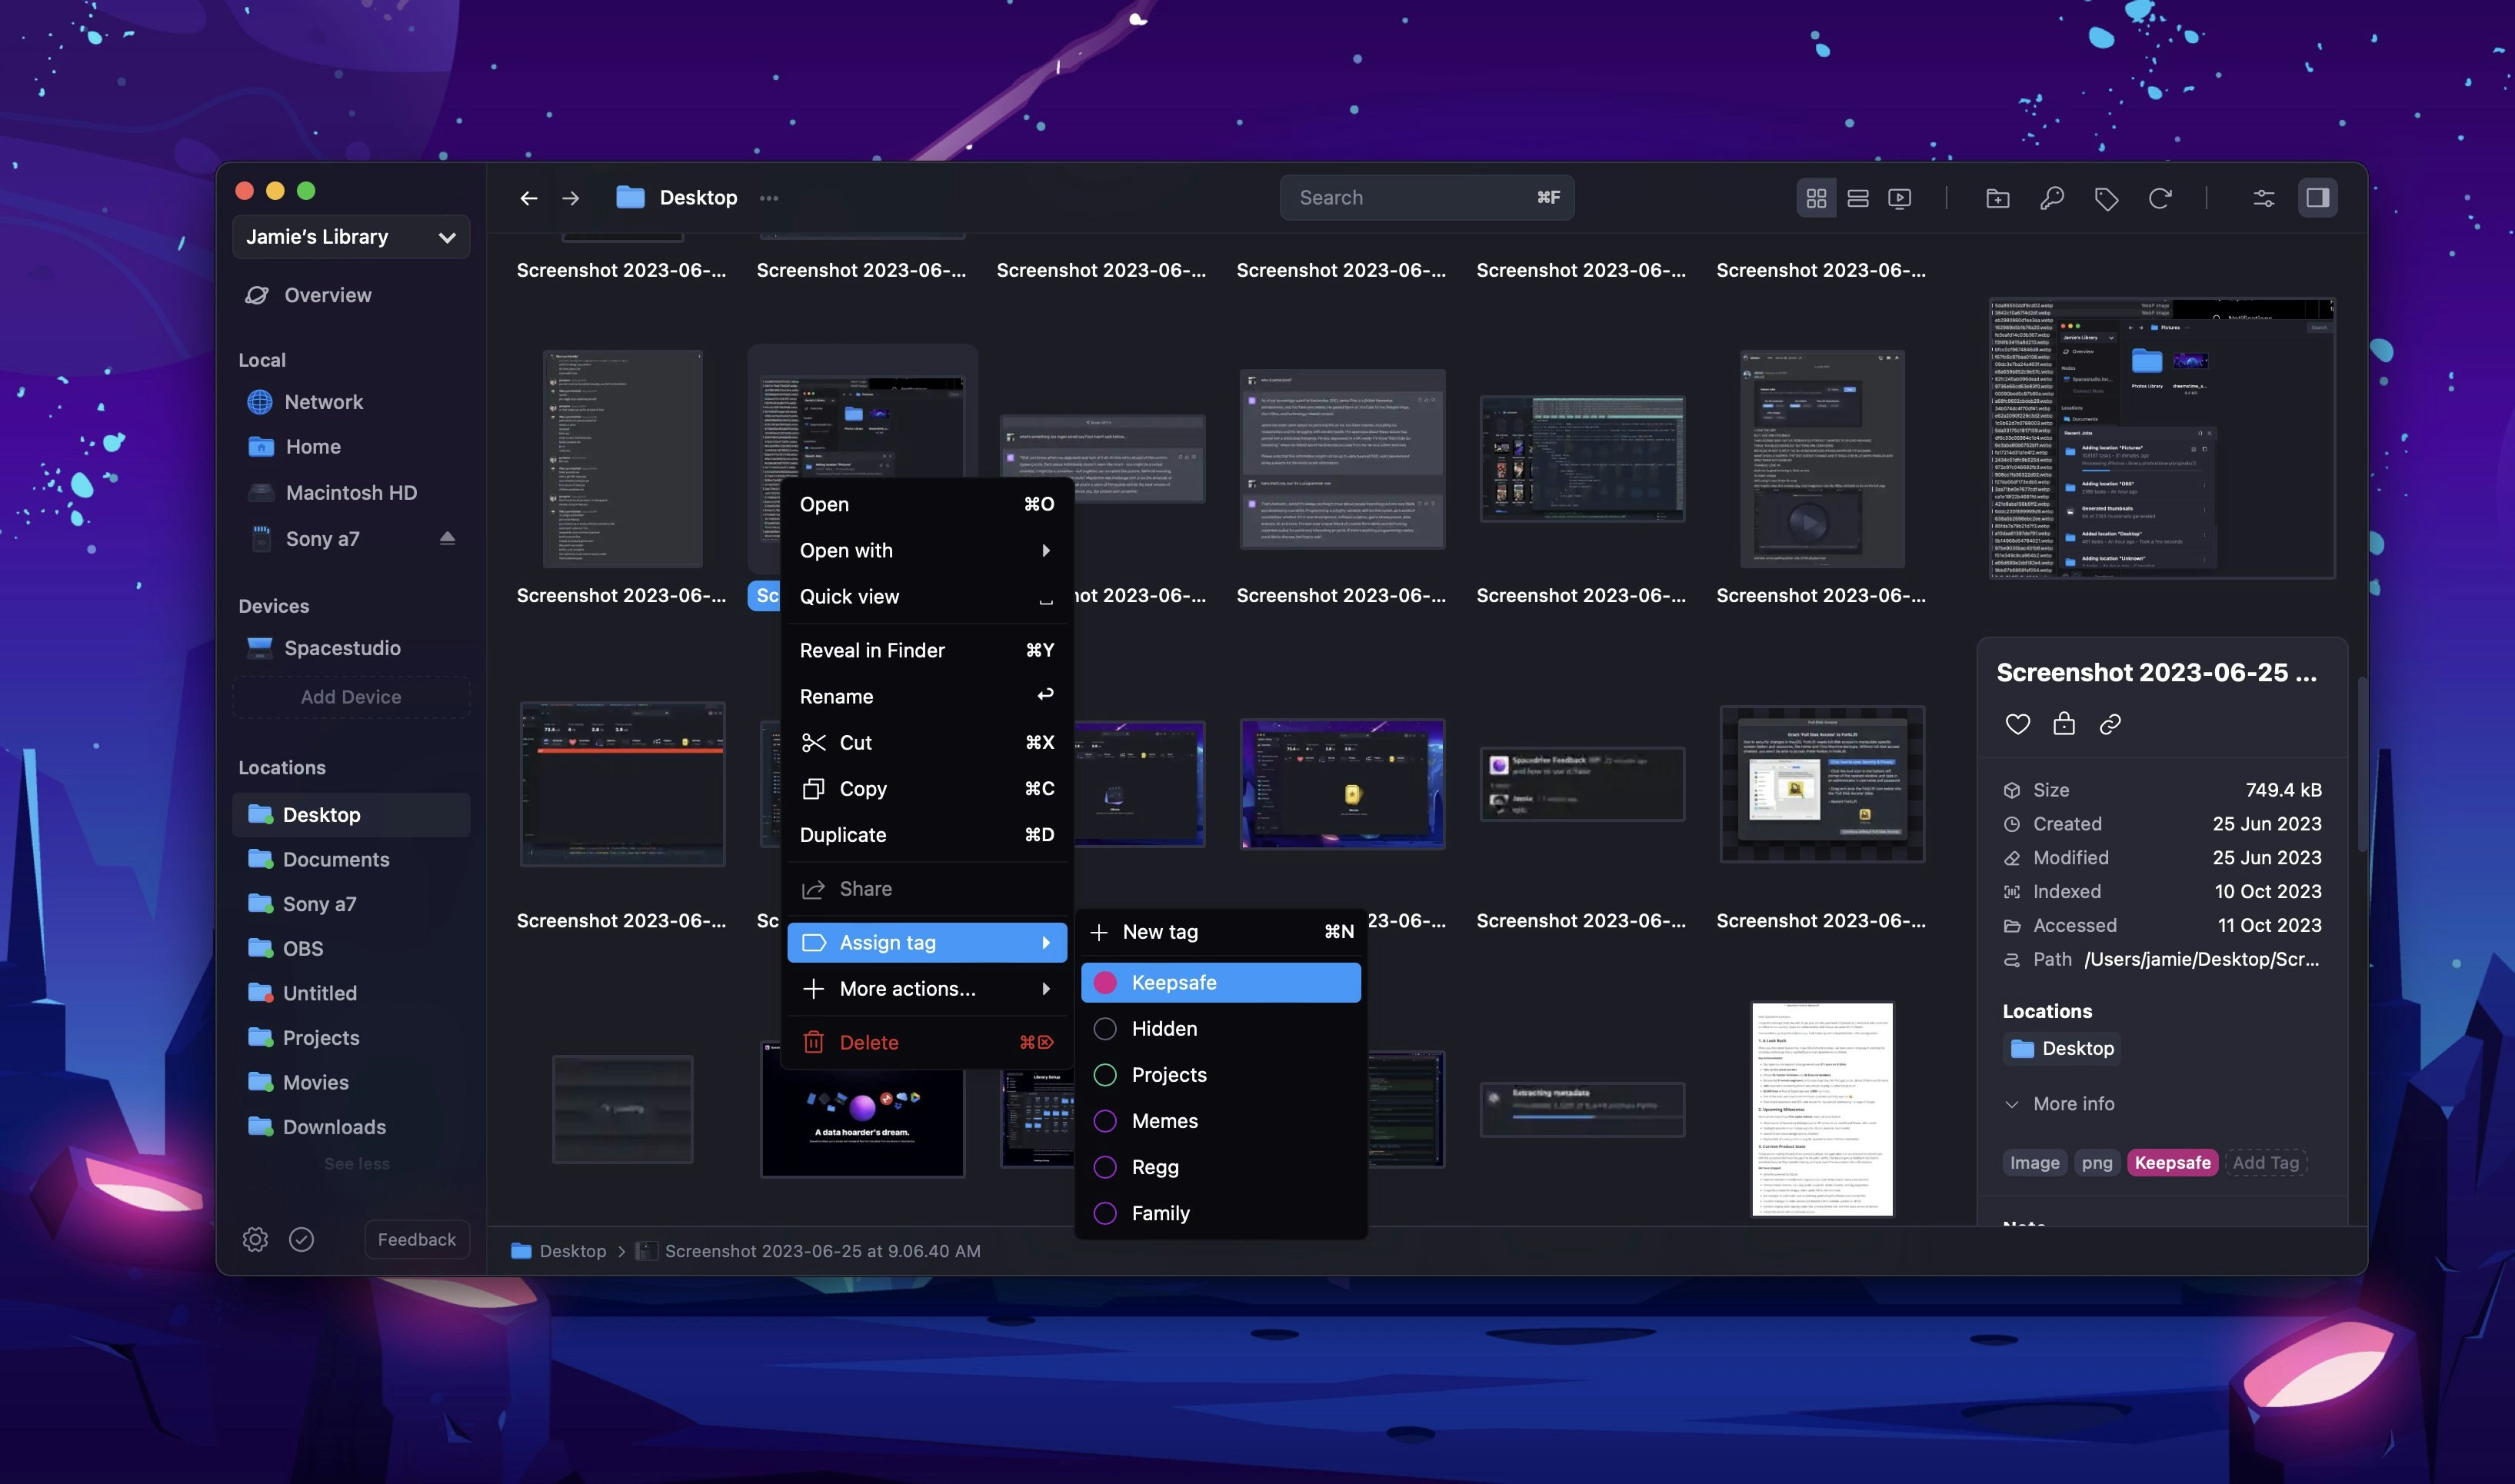Toggle the Keepsafe tag
Screen dimensions: 2515x1484
pos(1220,982)
